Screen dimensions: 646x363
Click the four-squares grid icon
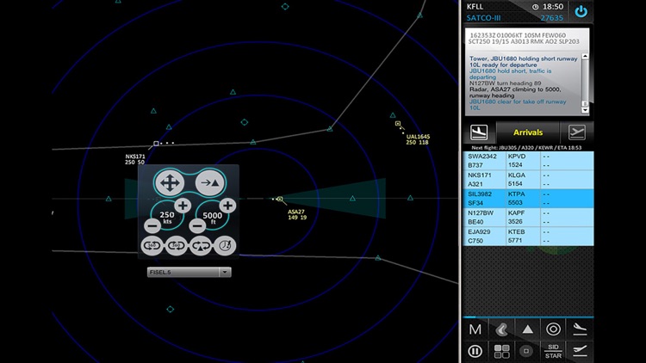(501, 352)
